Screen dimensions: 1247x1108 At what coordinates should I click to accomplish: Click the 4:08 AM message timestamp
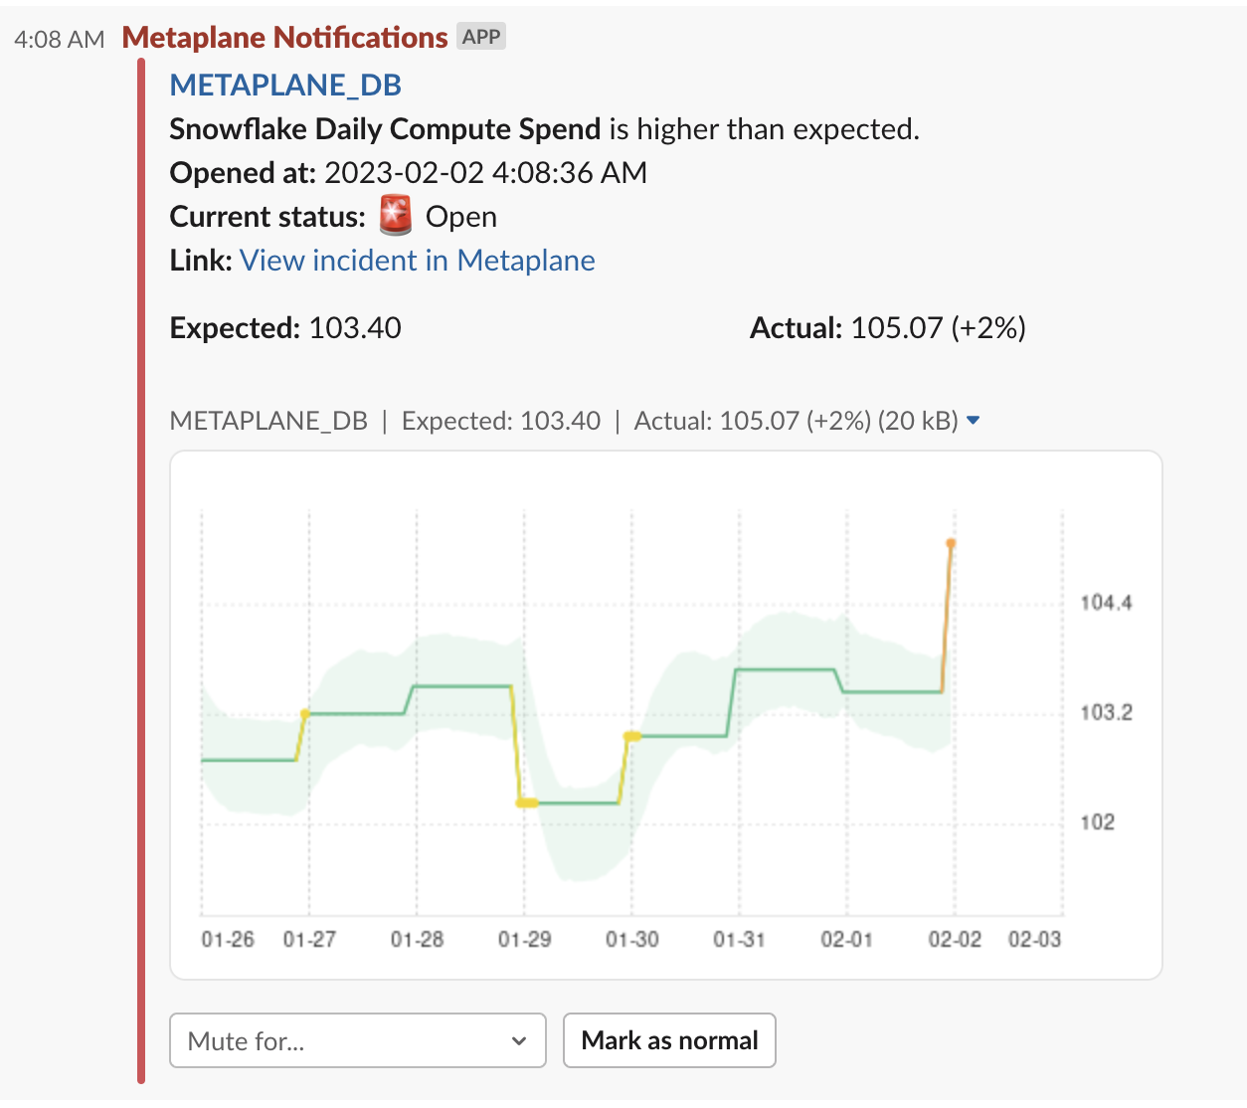click(x=60, y=40)
